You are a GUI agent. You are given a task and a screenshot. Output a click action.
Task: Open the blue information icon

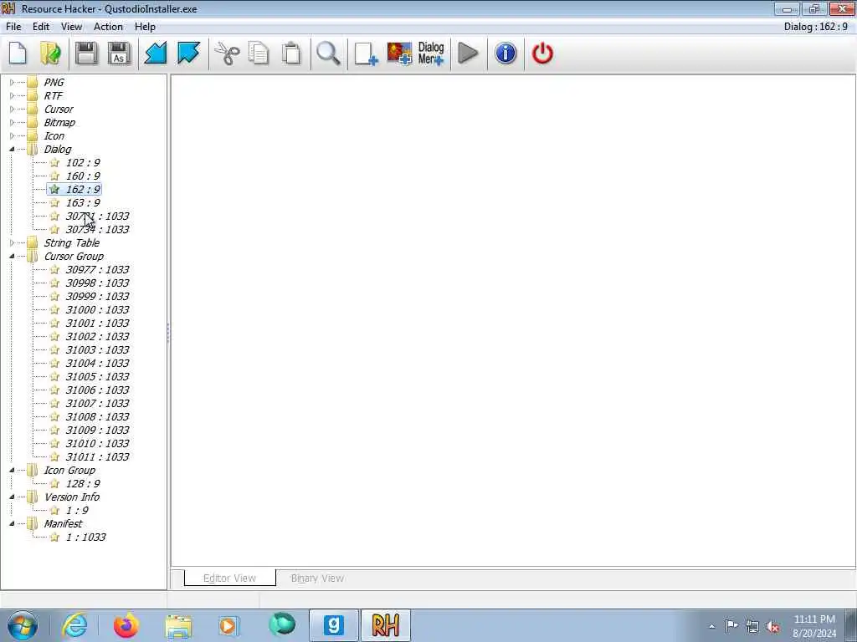(x=505, y=53)
